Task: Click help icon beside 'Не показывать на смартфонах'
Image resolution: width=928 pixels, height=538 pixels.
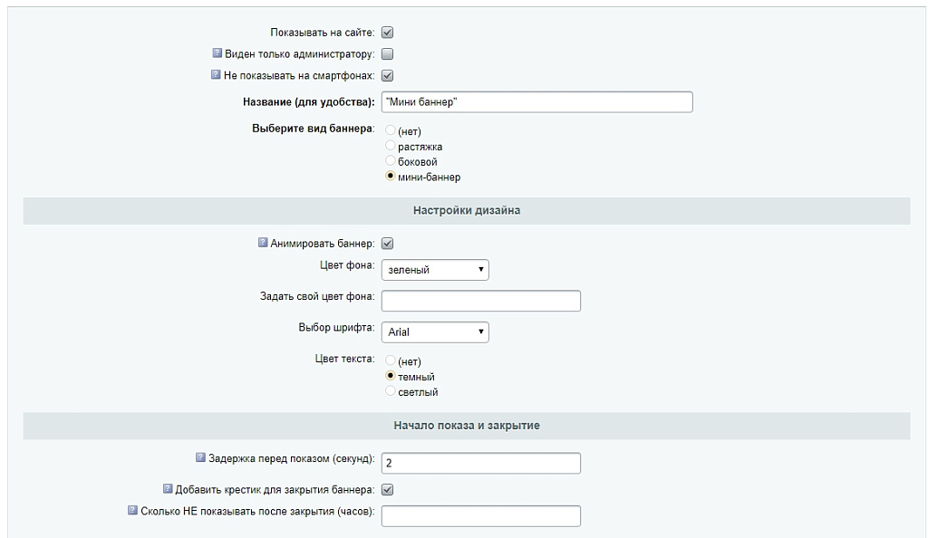Action: (x=217, y=75)
